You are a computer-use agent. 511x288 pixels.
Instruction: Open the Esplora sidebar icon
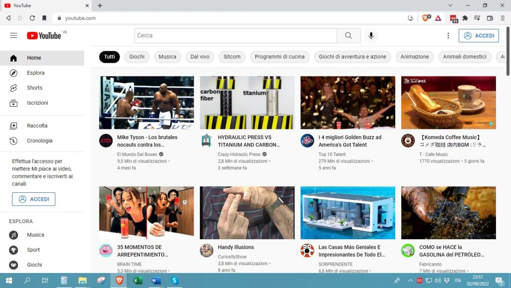point(14,73)
